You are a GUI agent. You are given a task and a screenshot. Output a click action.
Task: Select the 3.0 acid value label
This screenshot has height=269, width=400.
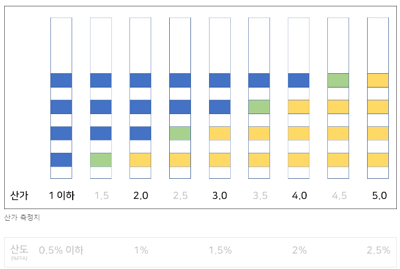tap(220, 196)
